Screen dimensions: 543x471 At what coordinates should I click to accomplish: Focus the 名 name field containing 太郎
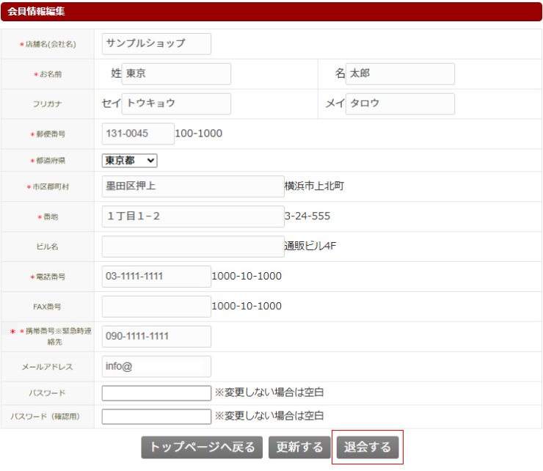coord(400,74)
